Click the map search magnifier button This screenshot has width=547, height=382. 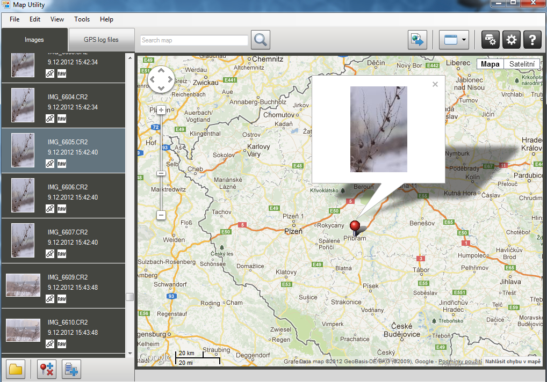(x=261, y=40)
